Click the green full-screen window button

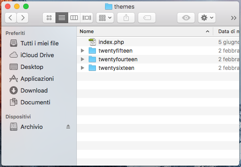[x=26, y=6]
